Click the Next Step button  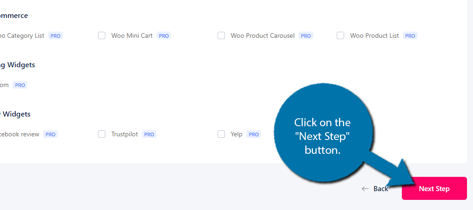click(x=434, y=188)
